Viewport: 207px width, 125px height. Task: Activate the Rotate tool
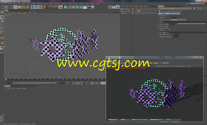[x=24, y=7]
